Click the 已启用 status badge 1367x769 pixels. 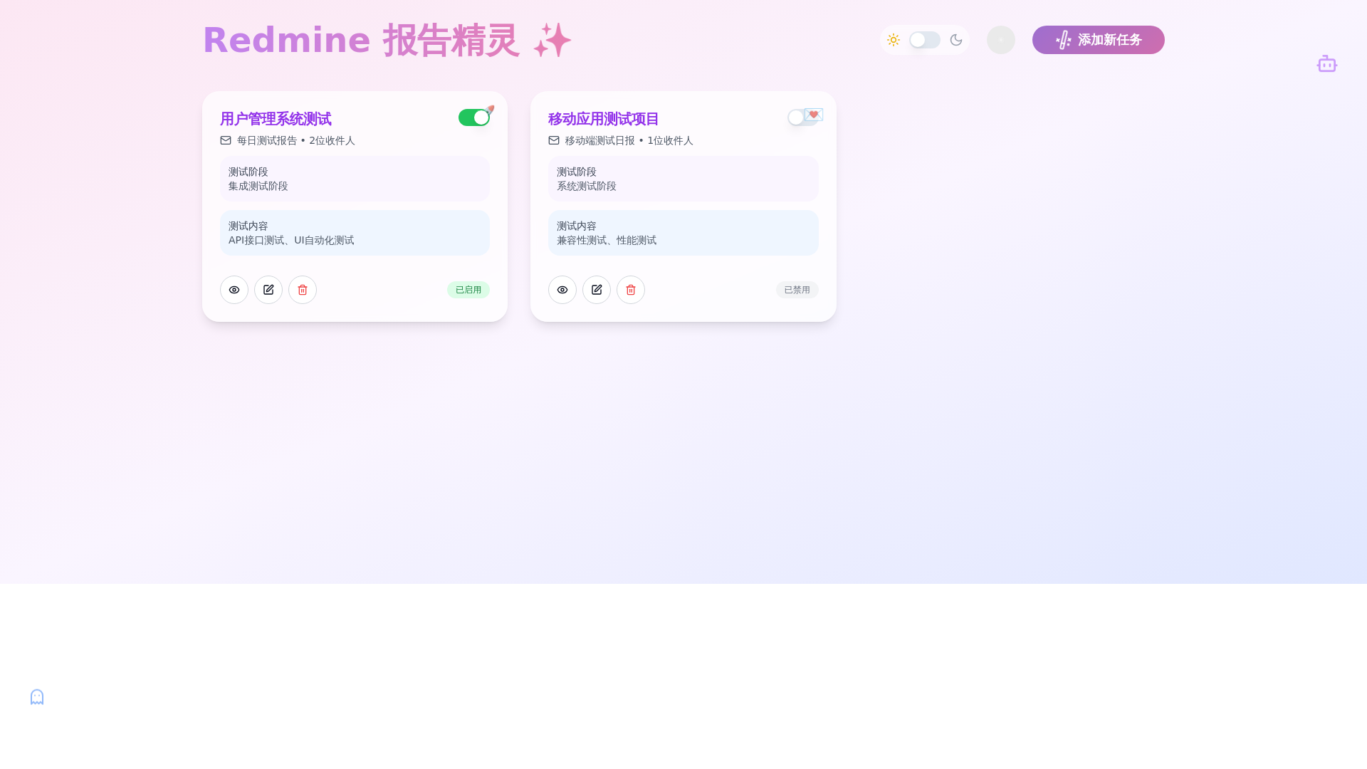coord(468,290)
